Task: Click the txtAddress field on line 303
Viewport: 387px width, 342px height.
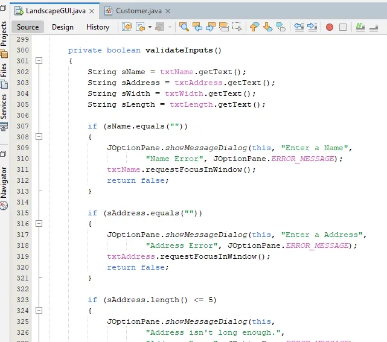Action: coord(199,83)
